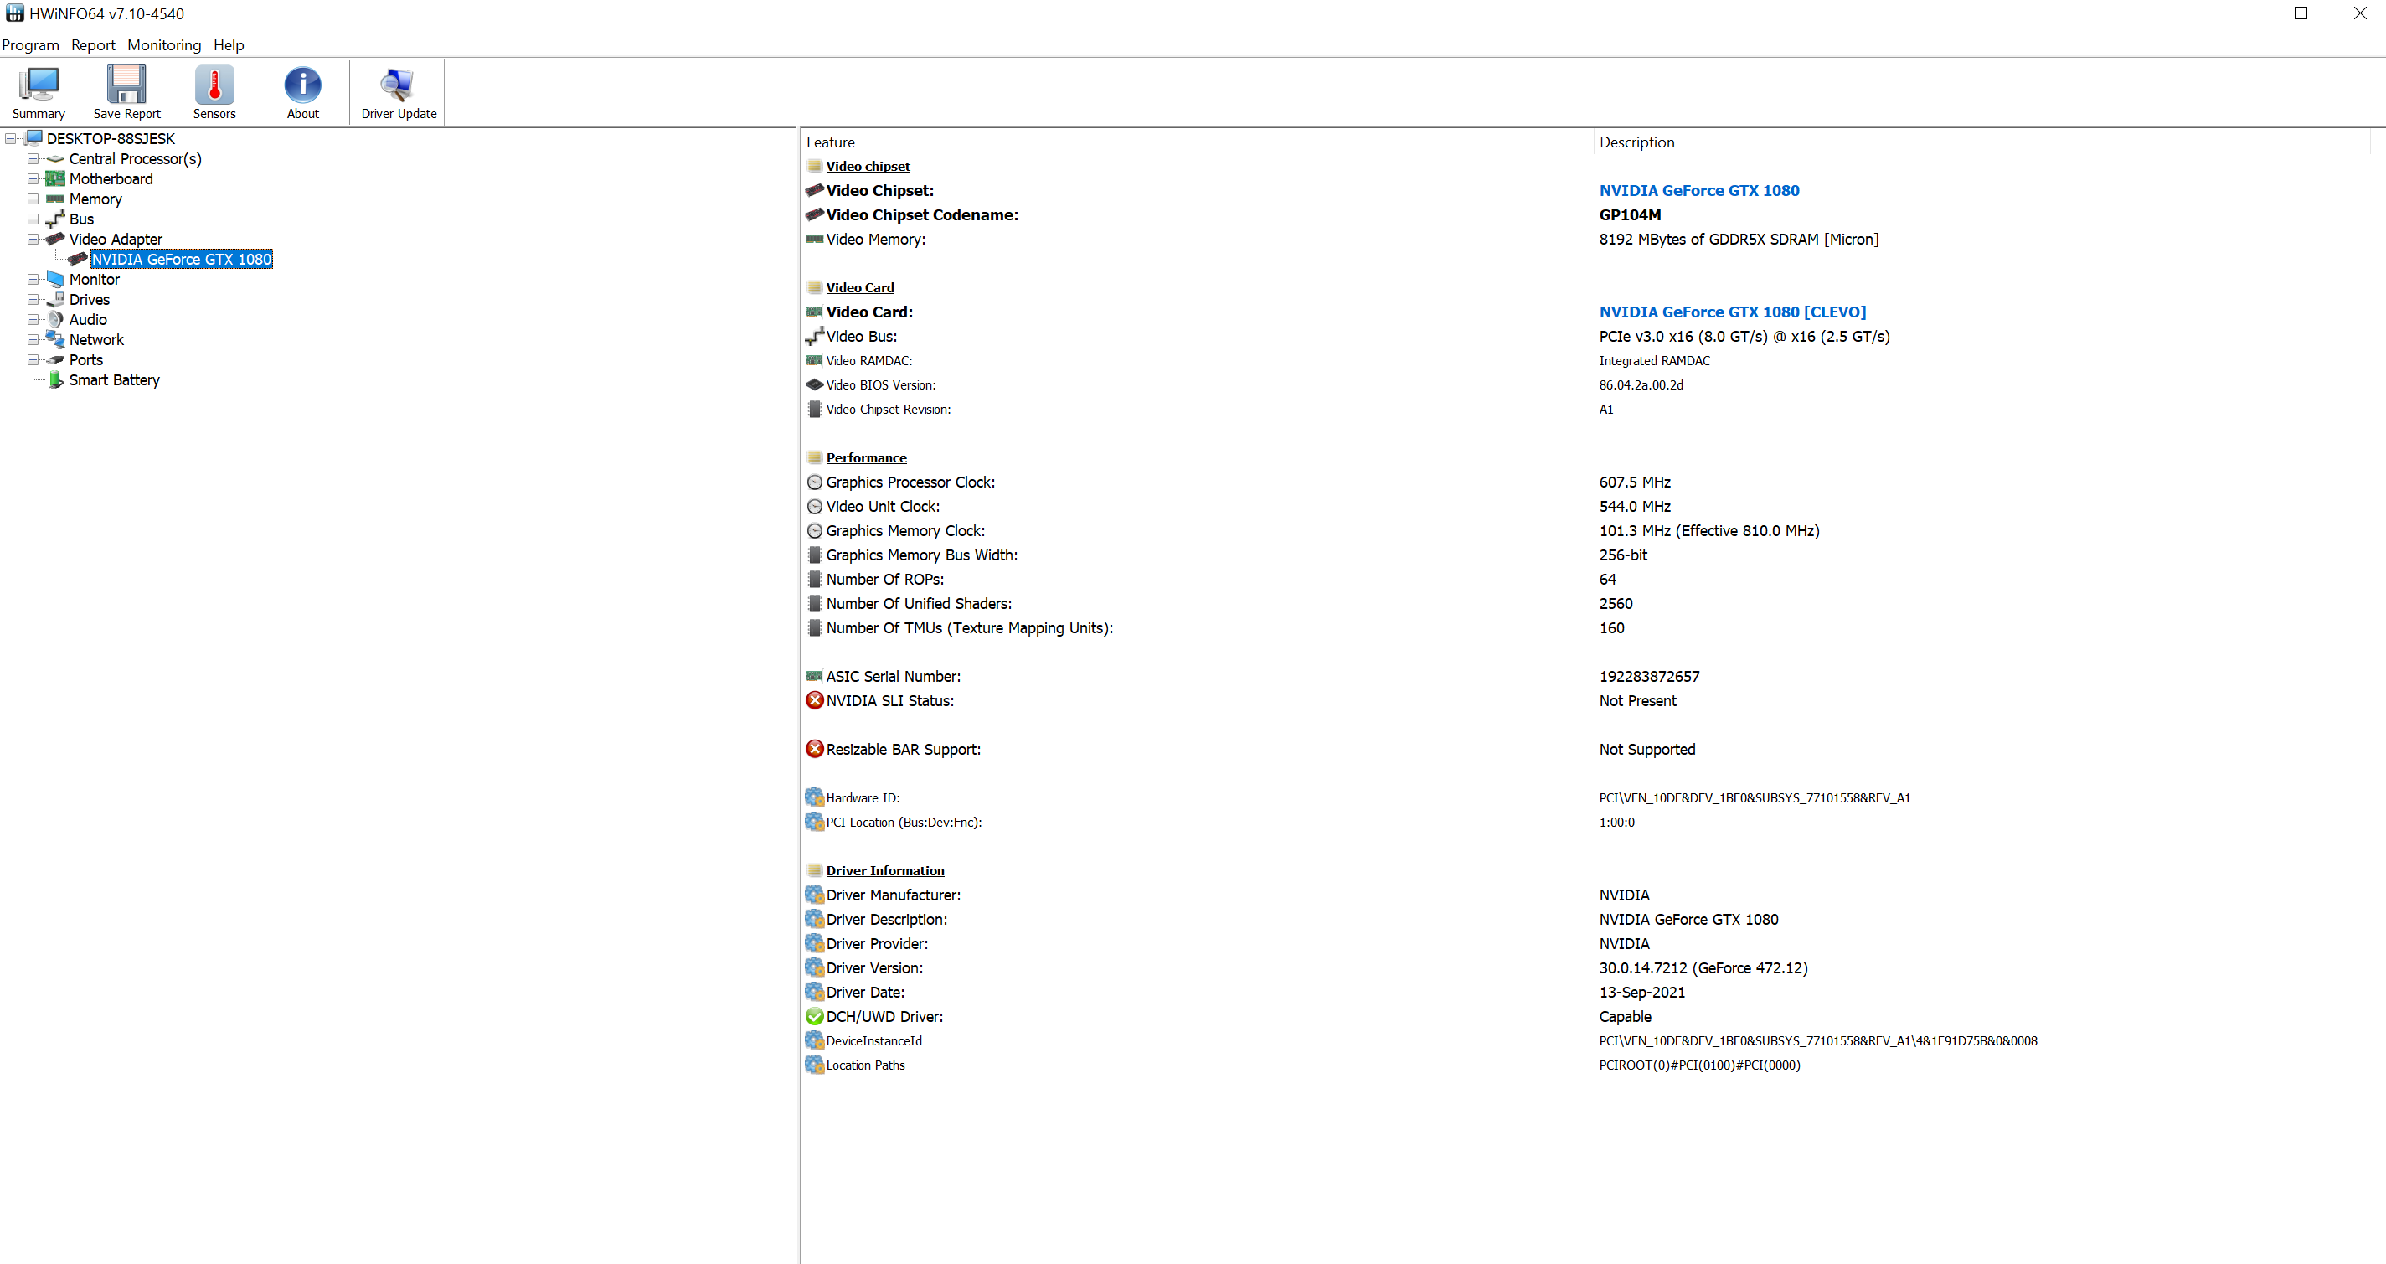Image resolution: width=2386 pixels, height=1264 pixels.
Task: Click the red NVIDIA SLI Status icon
Action: point(814,700)
